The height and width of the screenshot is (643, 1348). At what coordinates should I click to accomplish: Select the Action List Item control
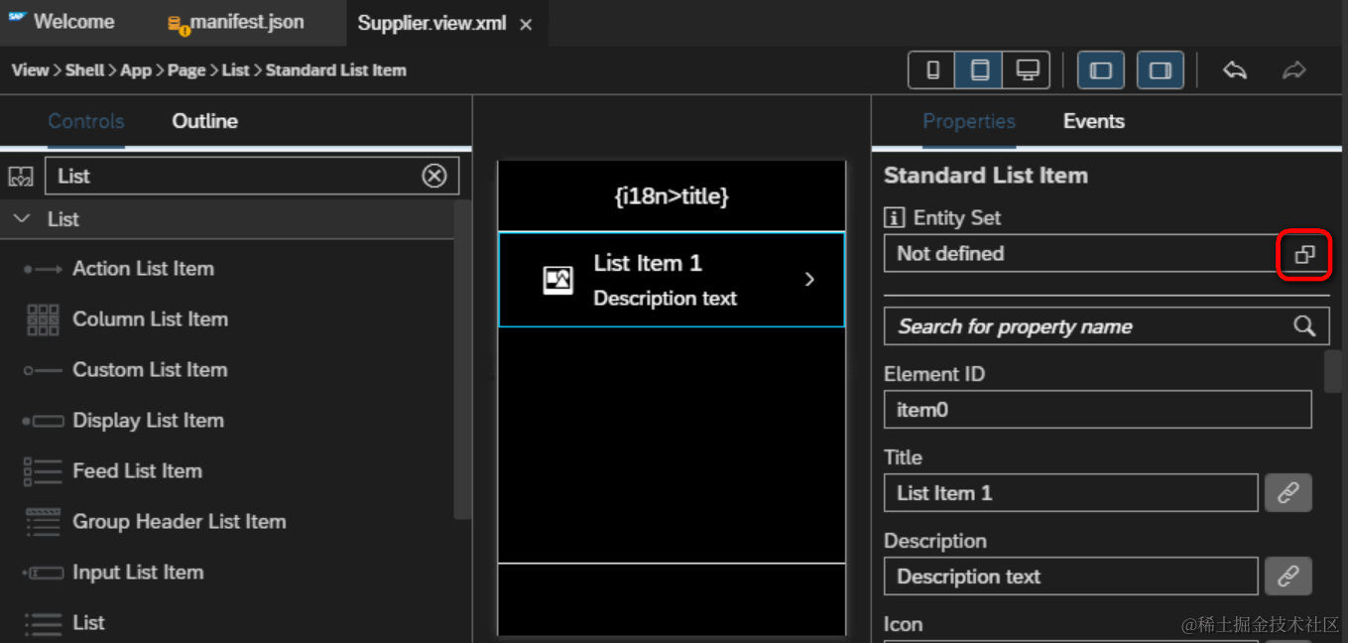pos(143,269)
